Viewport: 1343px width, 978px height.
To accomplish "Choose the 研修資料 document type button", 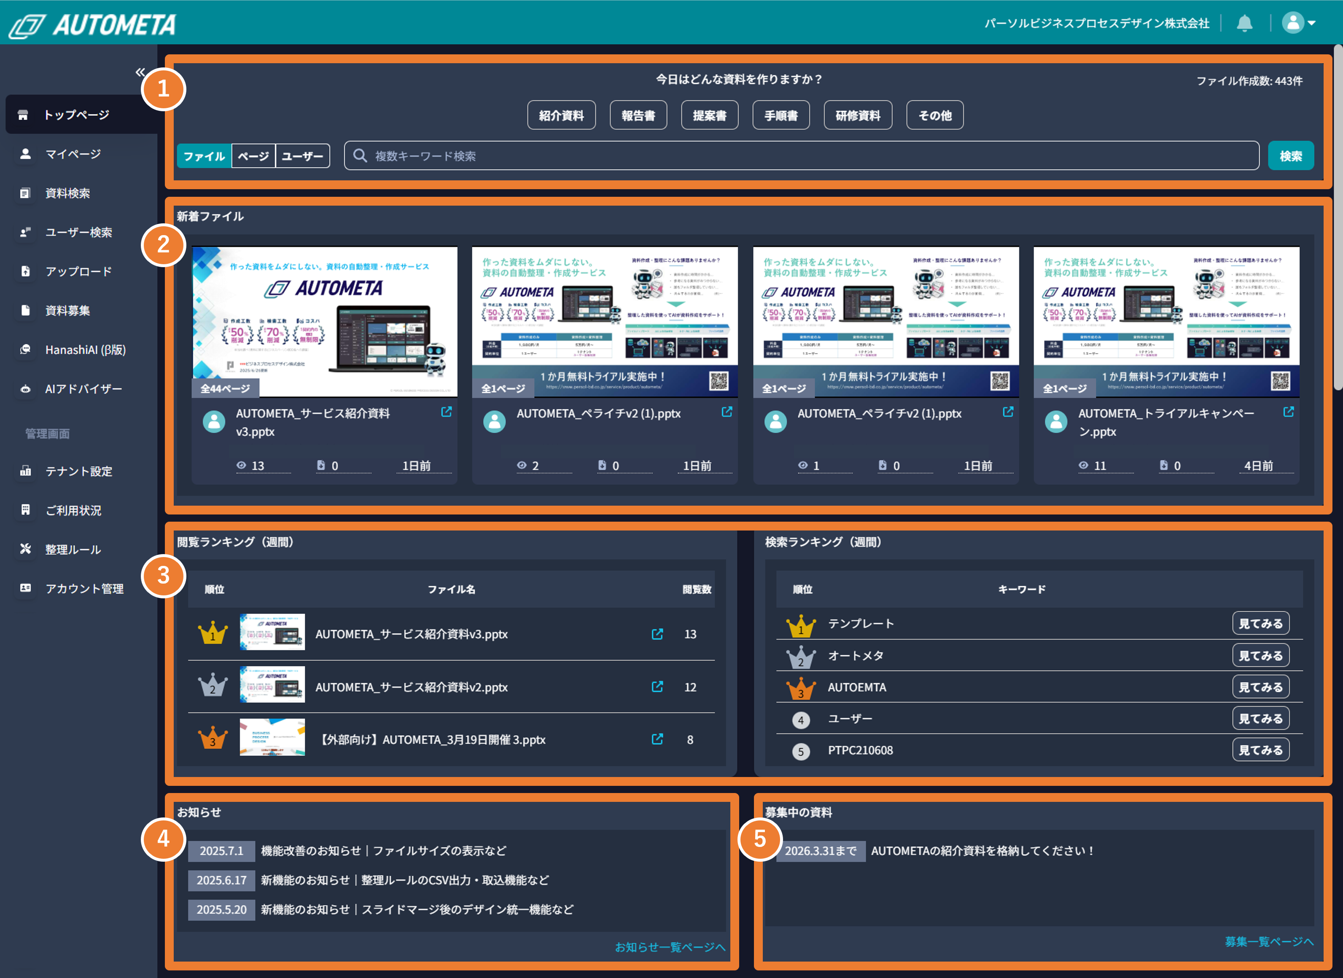I will coord(857,115).
